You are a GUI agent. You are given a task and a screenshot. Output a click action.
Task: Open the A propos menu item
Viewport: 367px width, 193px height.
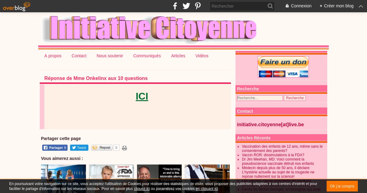click(53, 56)
